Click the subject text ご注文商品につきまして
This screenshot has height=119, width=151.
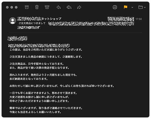click(32, 23)
